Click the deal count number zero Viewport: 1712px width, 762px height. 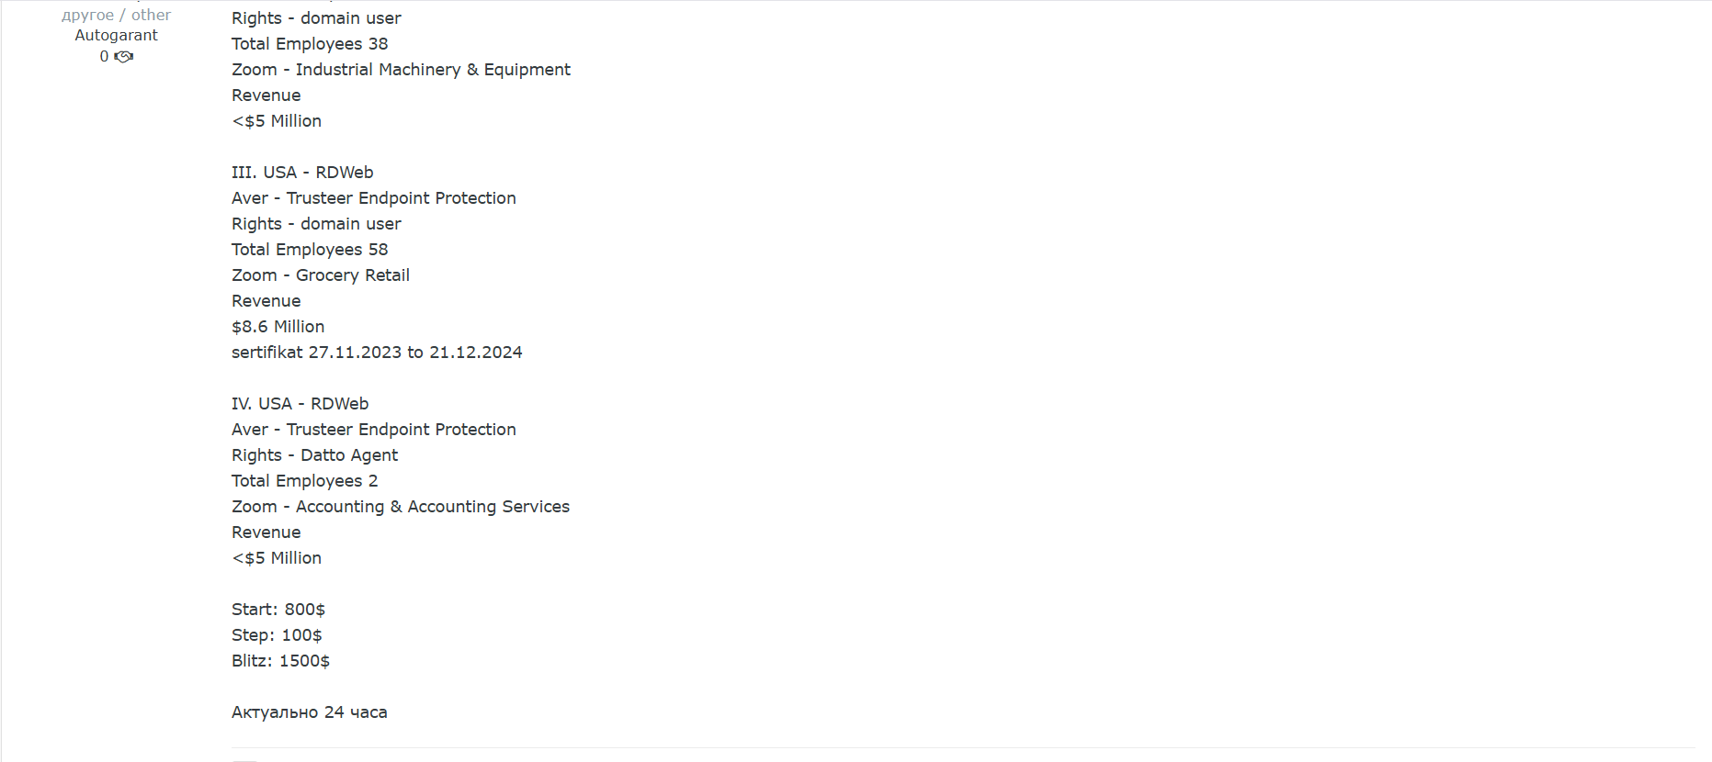coord(104,57)
